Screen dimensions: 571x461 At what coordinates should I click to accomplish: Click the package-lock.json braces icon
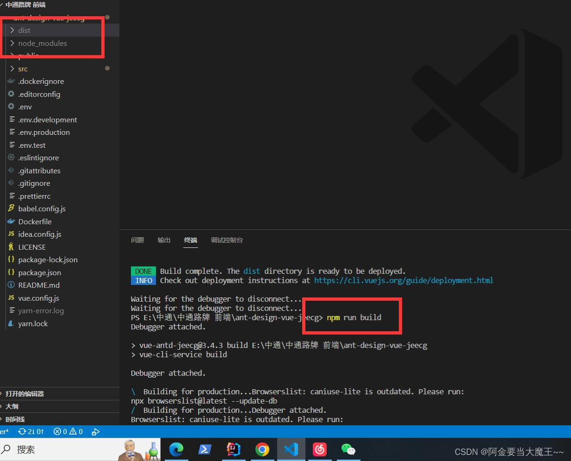[11, 259]
